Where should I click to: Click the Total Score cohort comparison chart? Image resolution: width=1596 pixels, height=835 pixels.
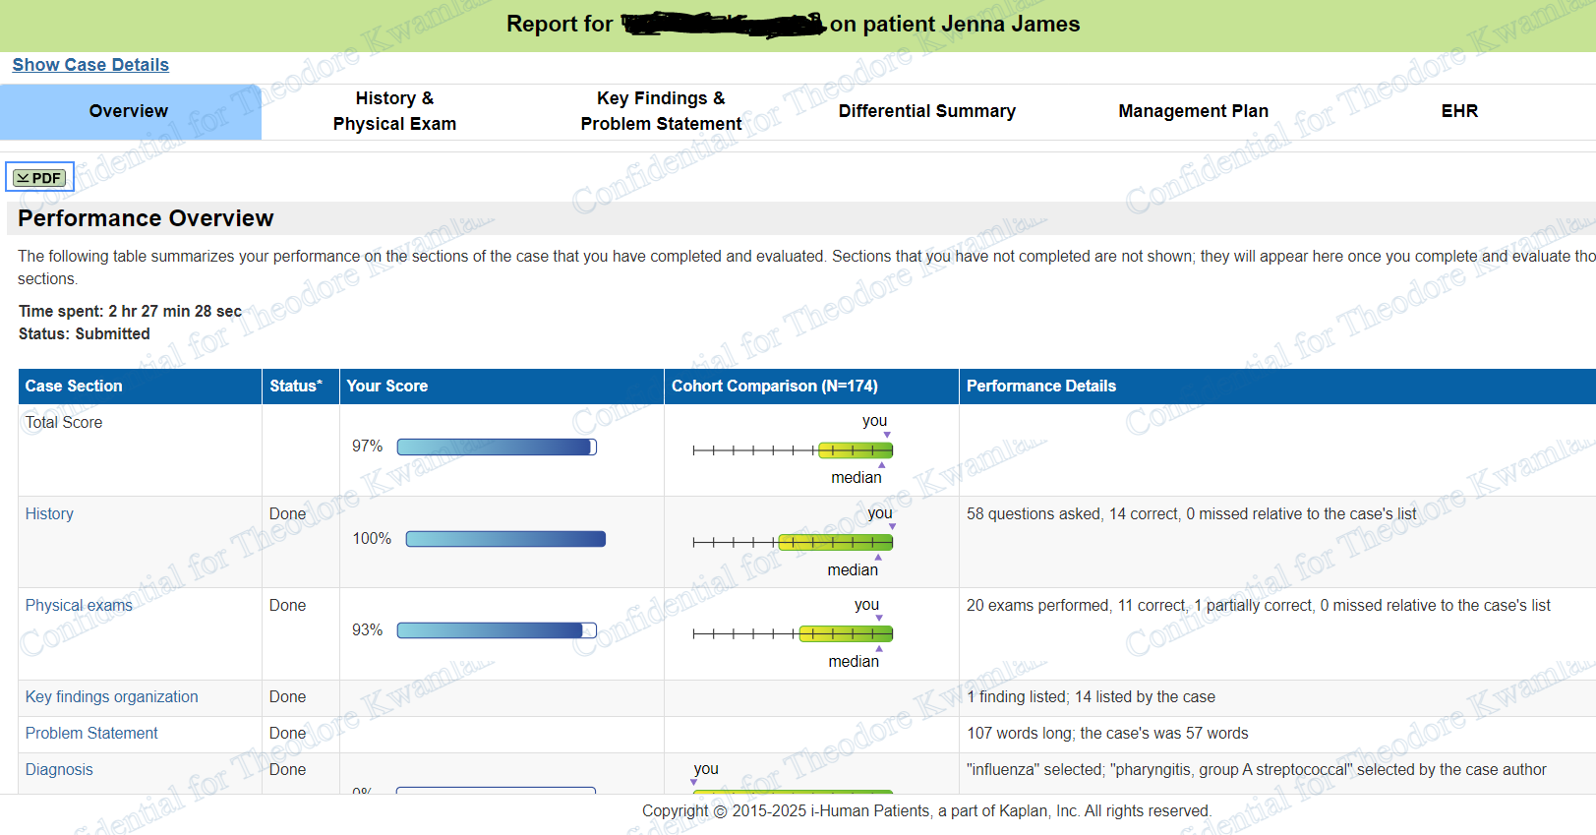(793, 450)
